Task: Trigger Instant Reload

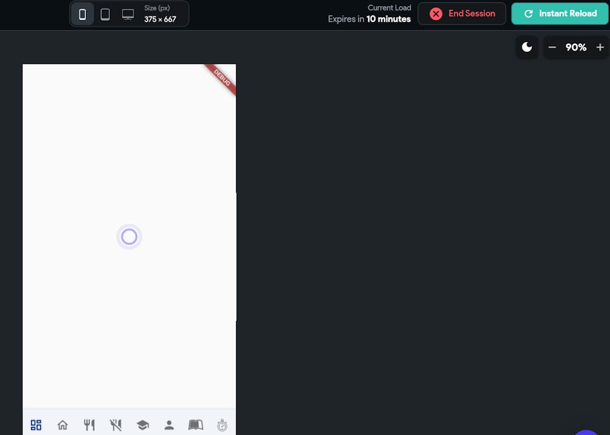Action: pyautogui.click(x=559, y=13)
